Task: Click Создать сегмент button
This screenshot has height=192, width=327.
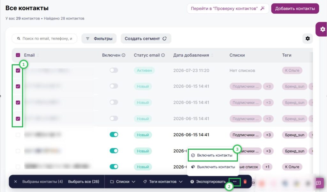Action: (x=146, y=39)
